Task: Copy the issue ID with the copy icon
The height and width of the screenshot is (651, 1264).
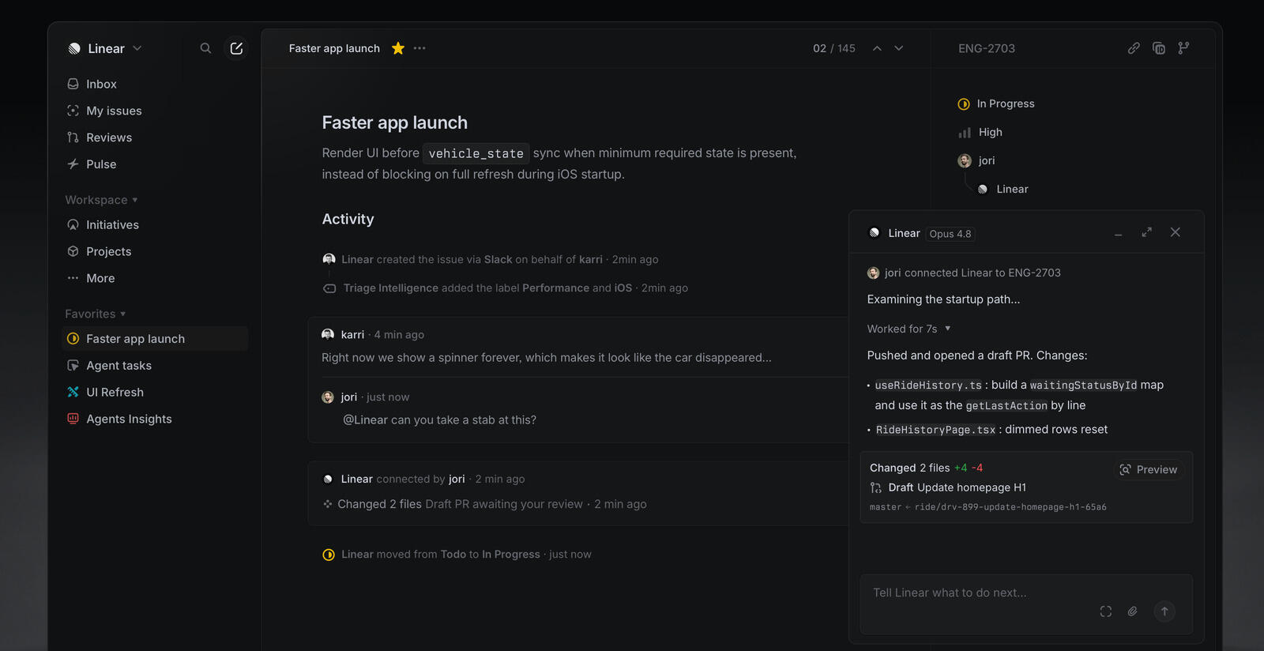Action: point(1159,48)
